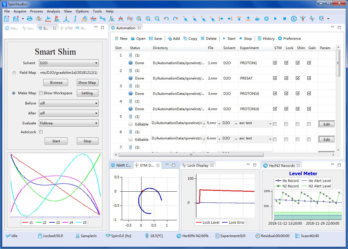Image resolution: width=348 pixels, height=249 pixels.
Task: Toggle the Show Workspace checkbox
Action: pyautogui.click(x=41, y=93)
